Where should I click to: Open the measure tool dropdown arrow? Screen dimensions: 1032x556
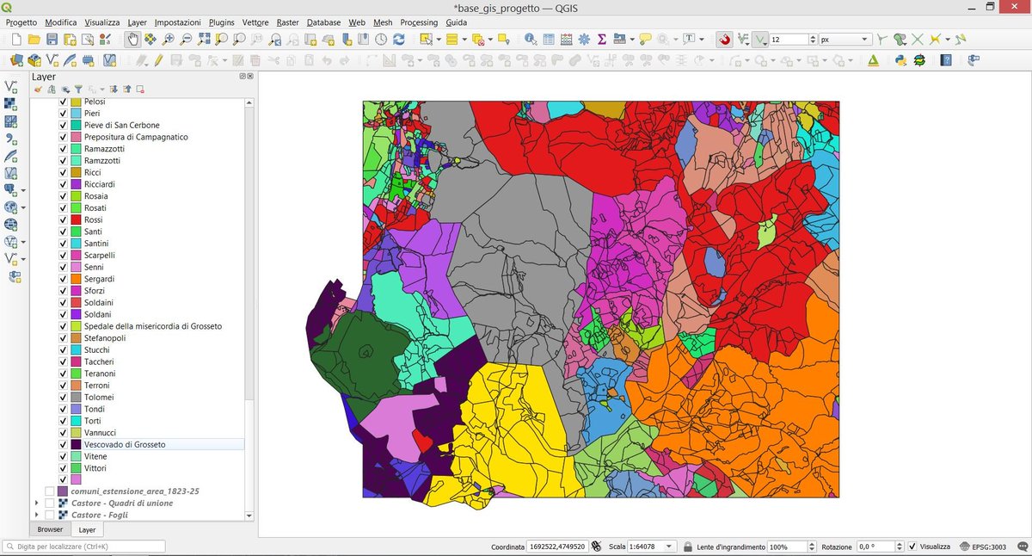631,40
